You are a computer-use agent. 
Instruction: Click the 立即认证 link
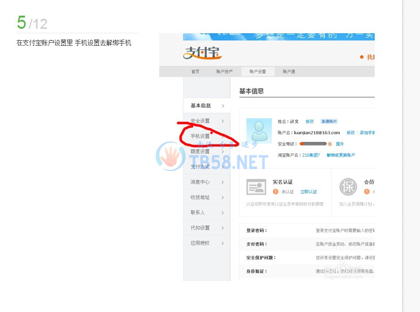pyautogui.click(x=309, y=192)
